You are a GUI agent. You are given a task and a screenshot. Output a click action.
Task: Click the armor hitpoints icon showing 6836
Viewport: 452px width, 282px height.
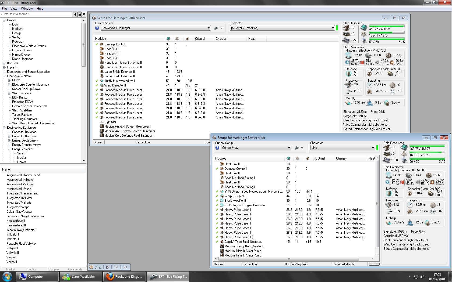pyautogui.click(x=368, y=55)
